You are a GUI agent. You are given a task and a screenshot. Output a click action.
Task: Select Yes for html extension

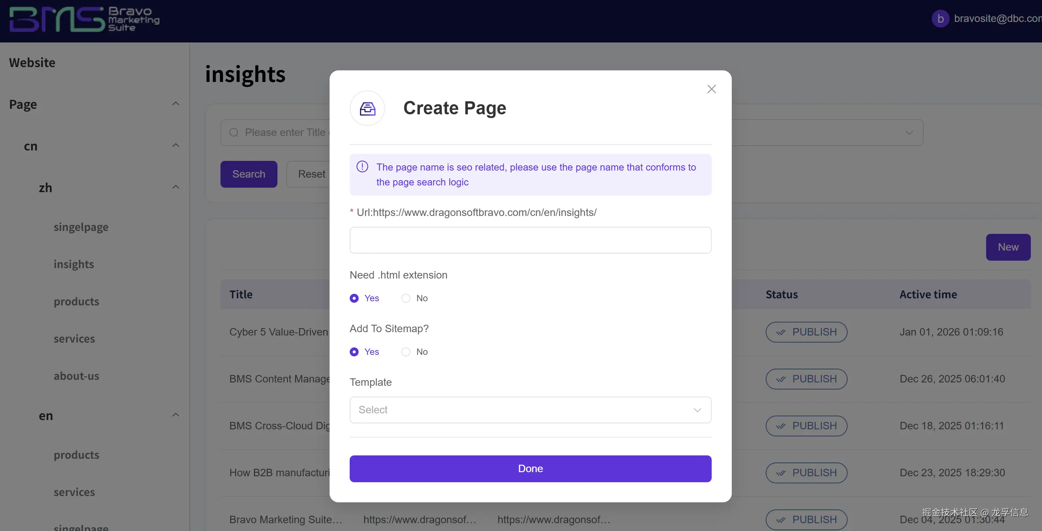coord(354,299)
